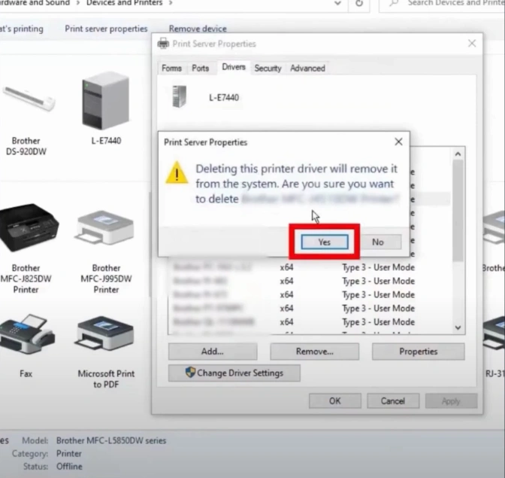
Task: Click the search magnifier icon
Action: 394,4
